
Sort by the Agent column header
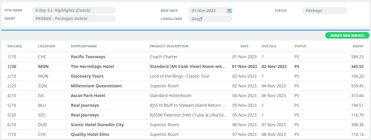(358, 46)
